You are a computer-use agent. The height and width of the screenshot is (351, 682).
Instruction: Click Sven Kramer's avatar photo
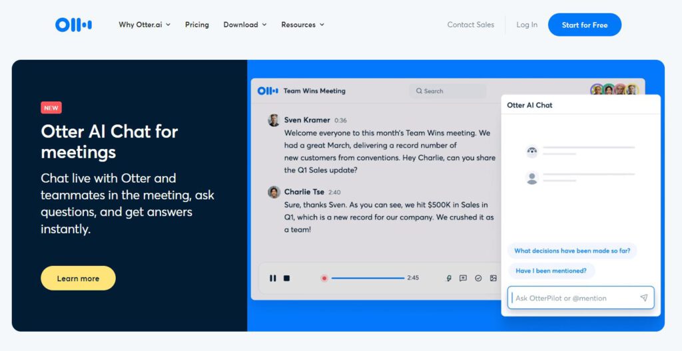[274, 120]
